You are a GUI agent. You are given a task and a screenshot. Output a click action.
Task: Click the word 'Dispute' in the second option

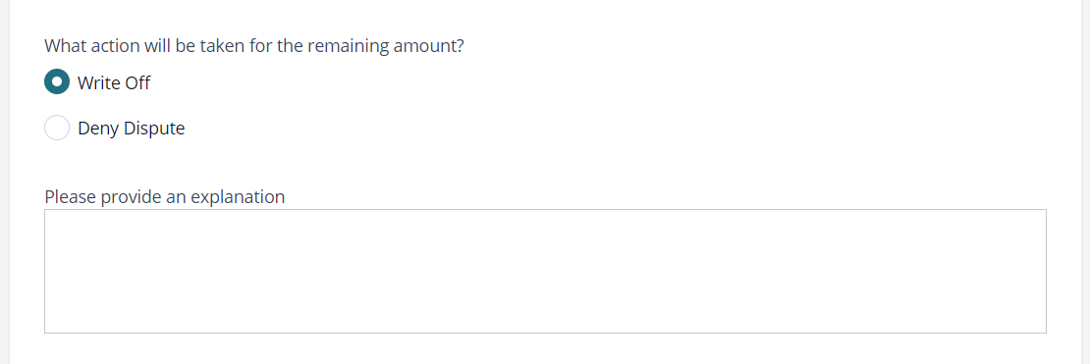point(153,129)
